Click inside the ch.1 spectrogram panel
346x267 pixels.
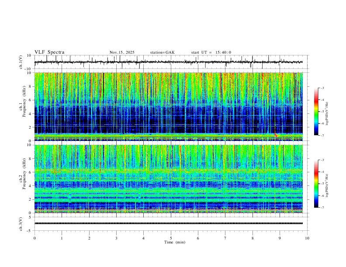(x=169, y=106)
